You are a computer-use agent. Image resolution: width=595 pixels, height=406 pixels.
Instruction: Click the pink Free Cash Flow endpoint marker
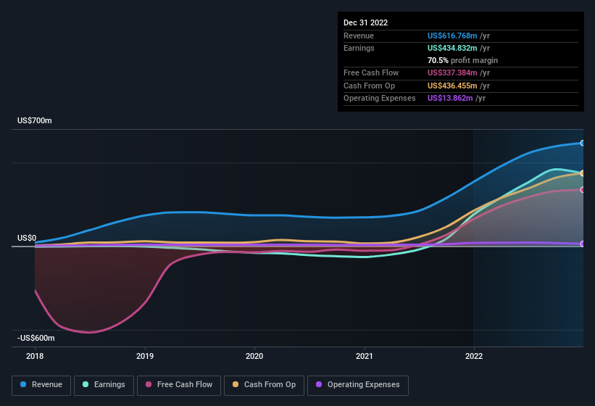(x=583, y=190)
